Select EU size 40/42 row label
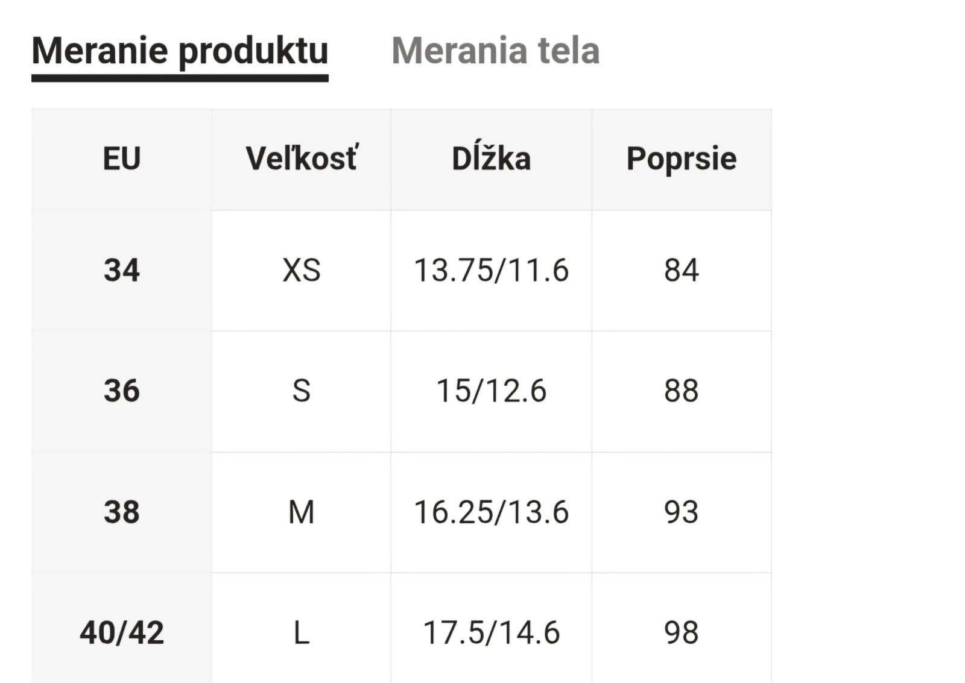 (x=122, y=633)
